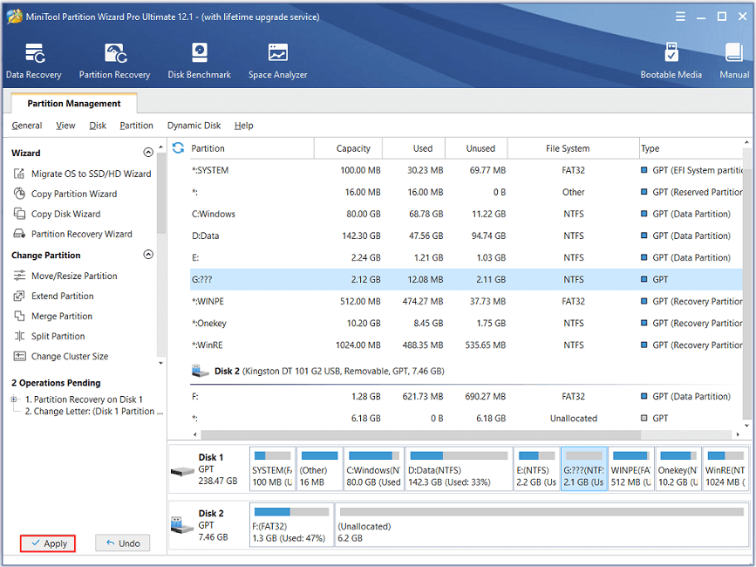Switch to the Partition Management tab
756x567 pixels.
[x=73, y=102]
